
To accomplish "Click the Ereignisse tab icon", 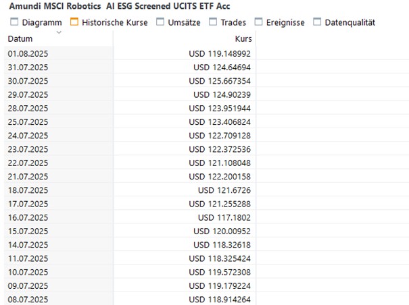I will (258, 22).
